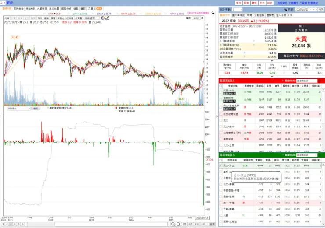Click the first blue link in top bar

pyautogui.click(x=282, y=3)
